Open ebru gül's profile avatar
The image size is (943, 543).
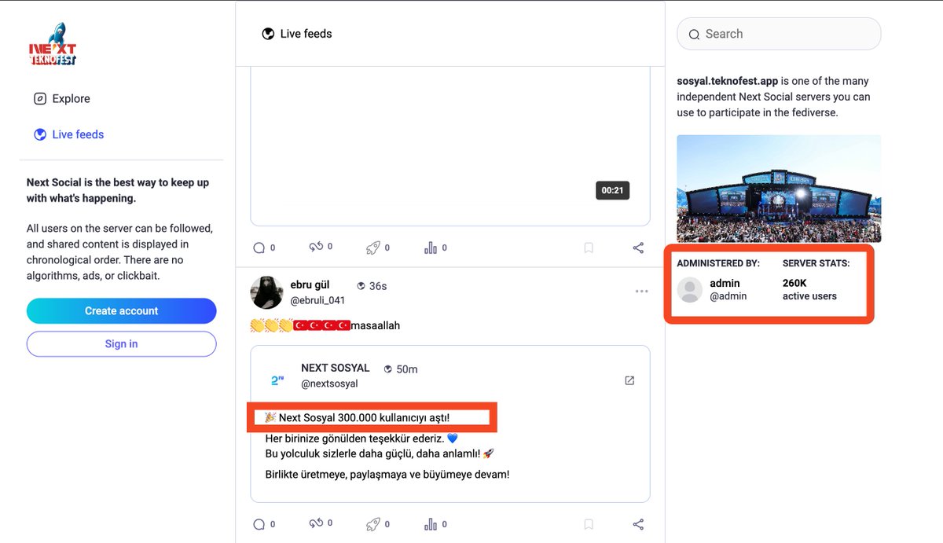point(266,292)
